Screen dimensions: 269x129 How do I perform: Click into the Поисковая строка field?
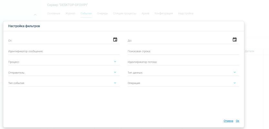coord(183,51)
